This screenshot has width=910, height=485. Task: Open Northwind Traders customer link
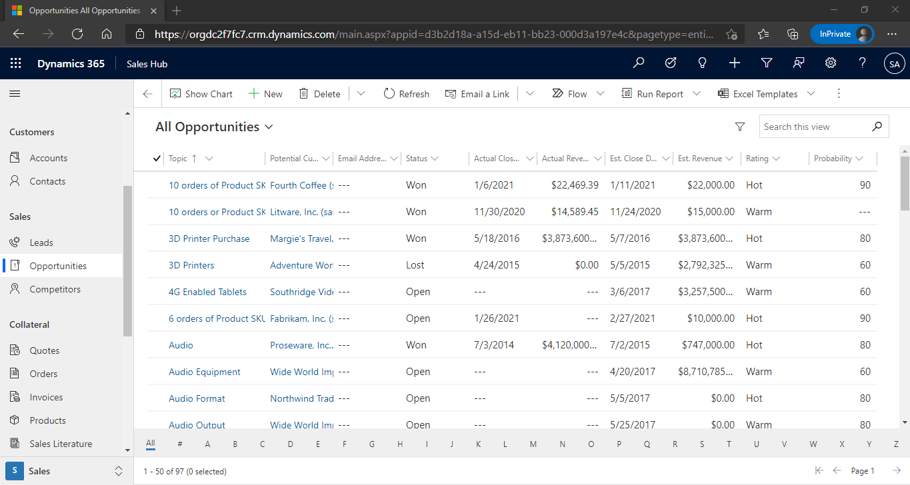[x=301, y=398]
